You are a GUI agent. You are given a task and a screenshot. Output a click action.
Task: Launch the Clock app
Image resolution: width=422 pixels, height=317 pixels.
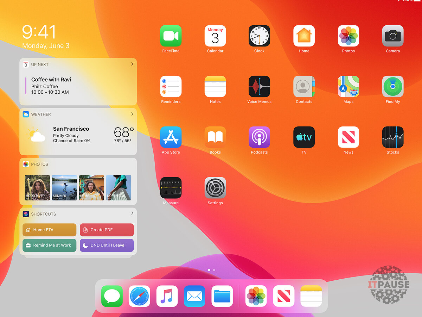tap(260, 36)
